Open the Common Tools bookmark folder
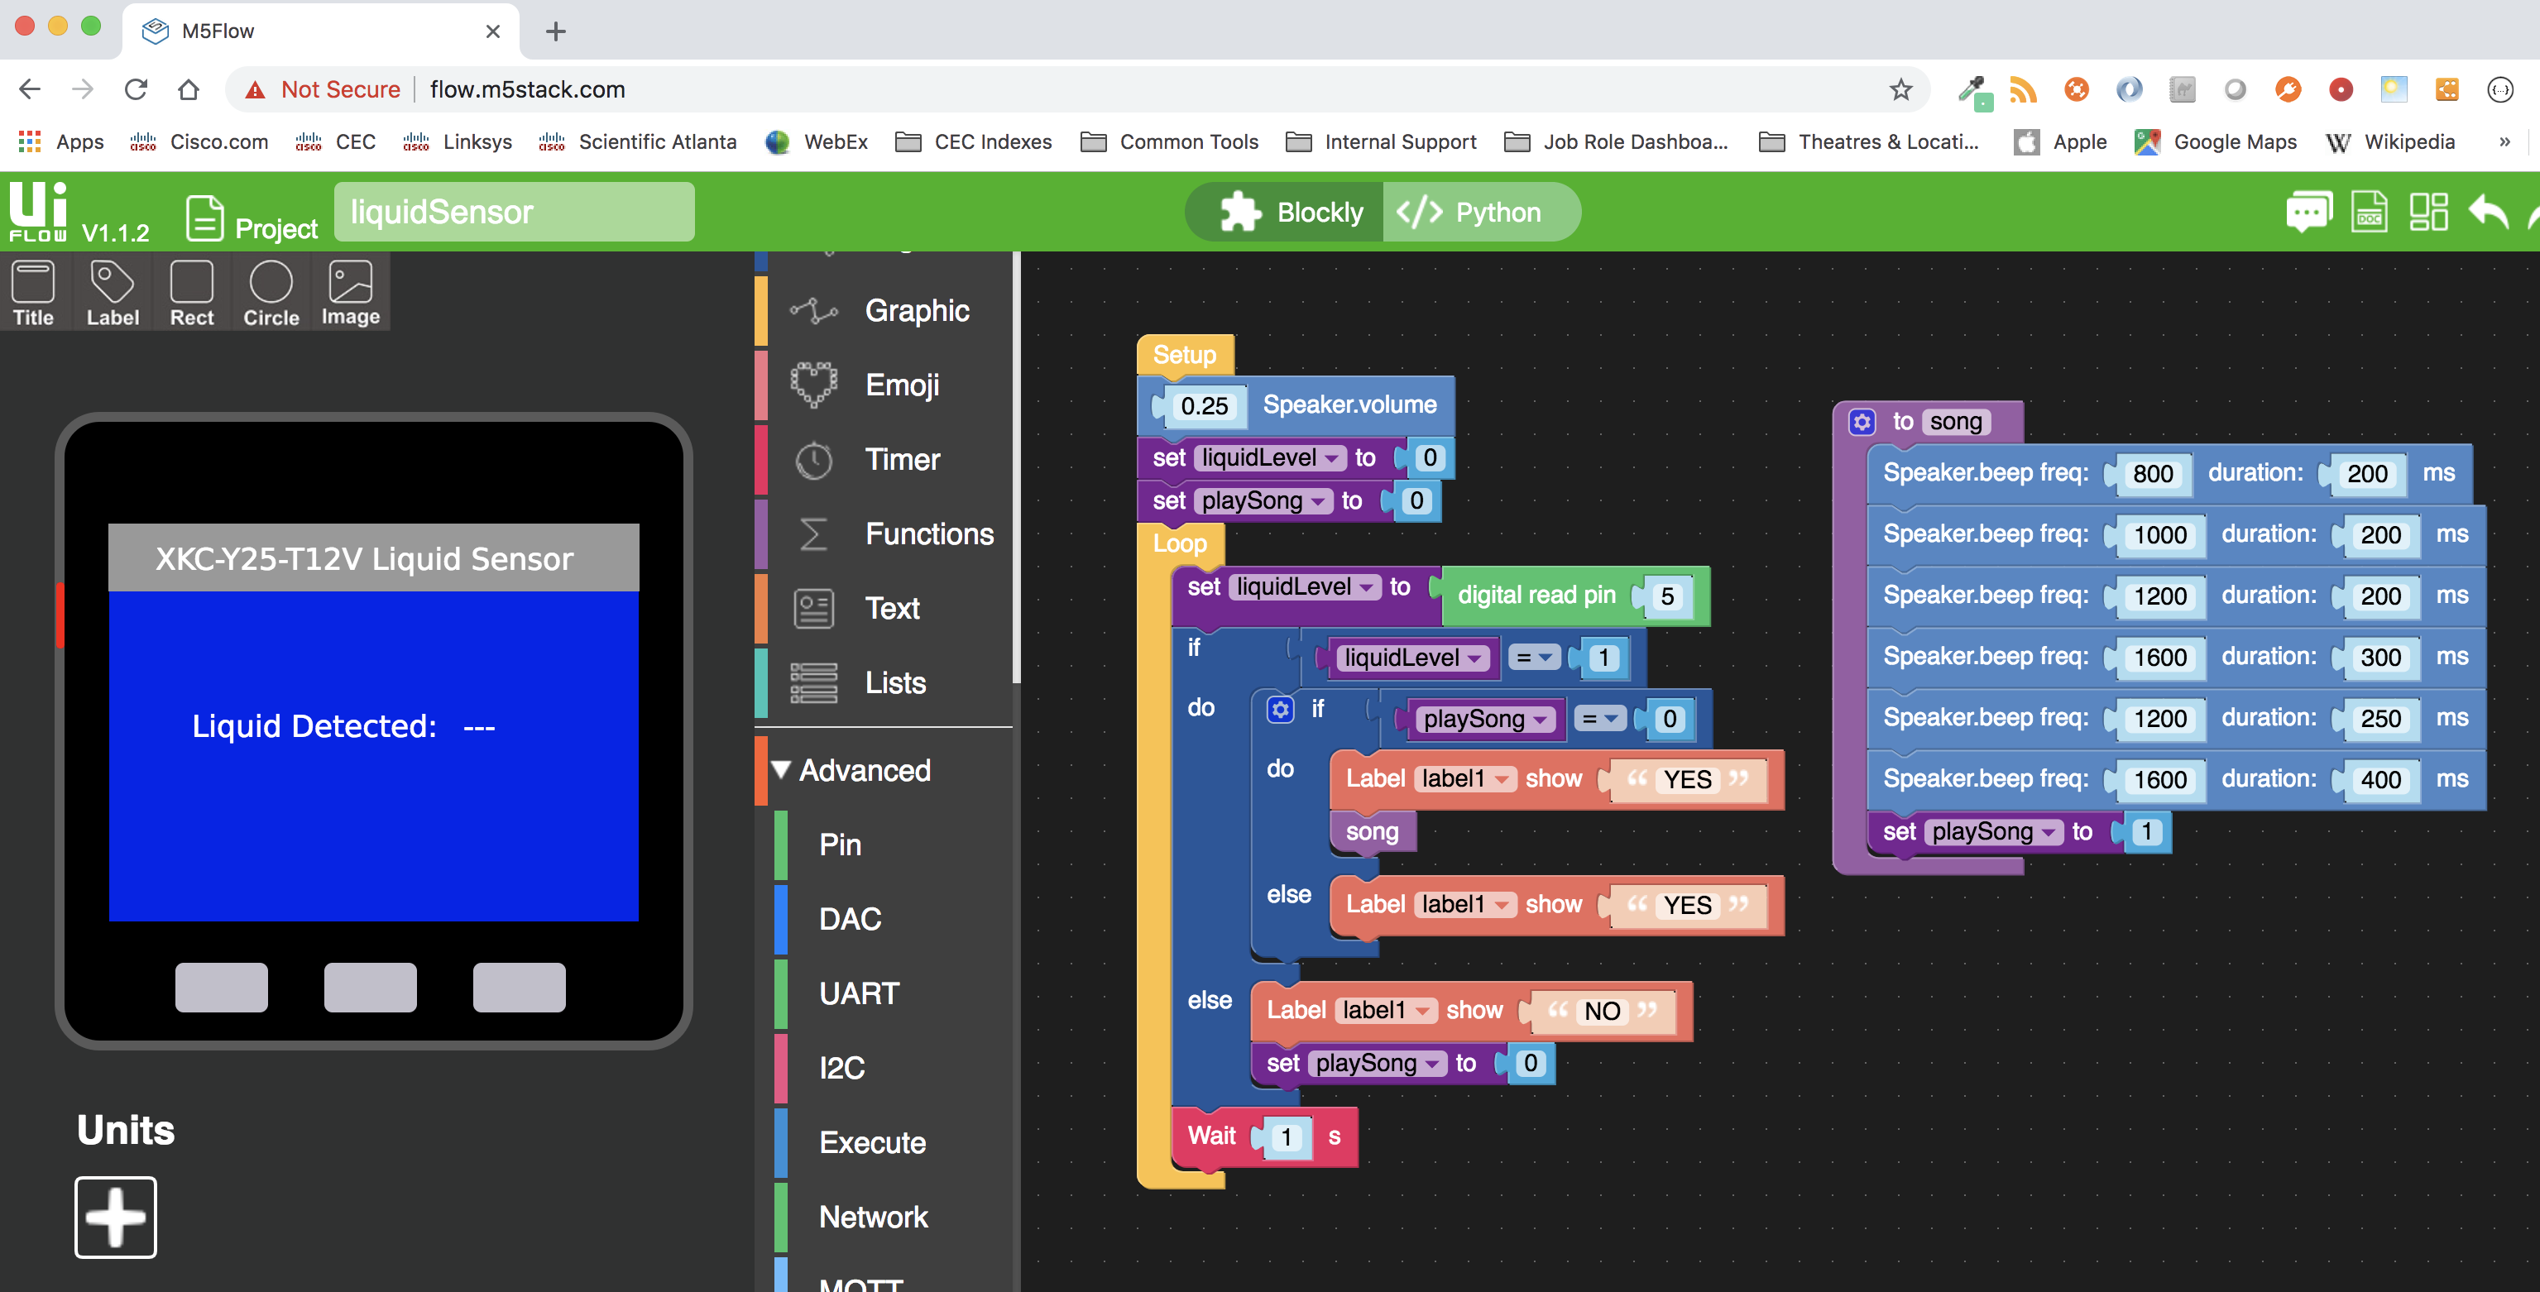 pyautogui.click(x=1169, y=142)
